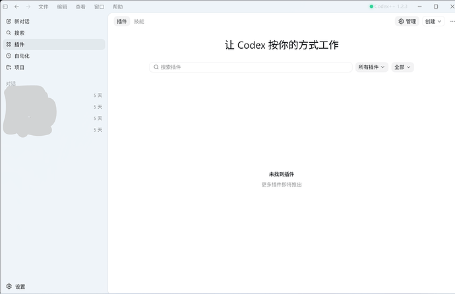The height and width of the screenshot is (294, 455).
Task: Click the 管理 button
Action: (407, 22)
